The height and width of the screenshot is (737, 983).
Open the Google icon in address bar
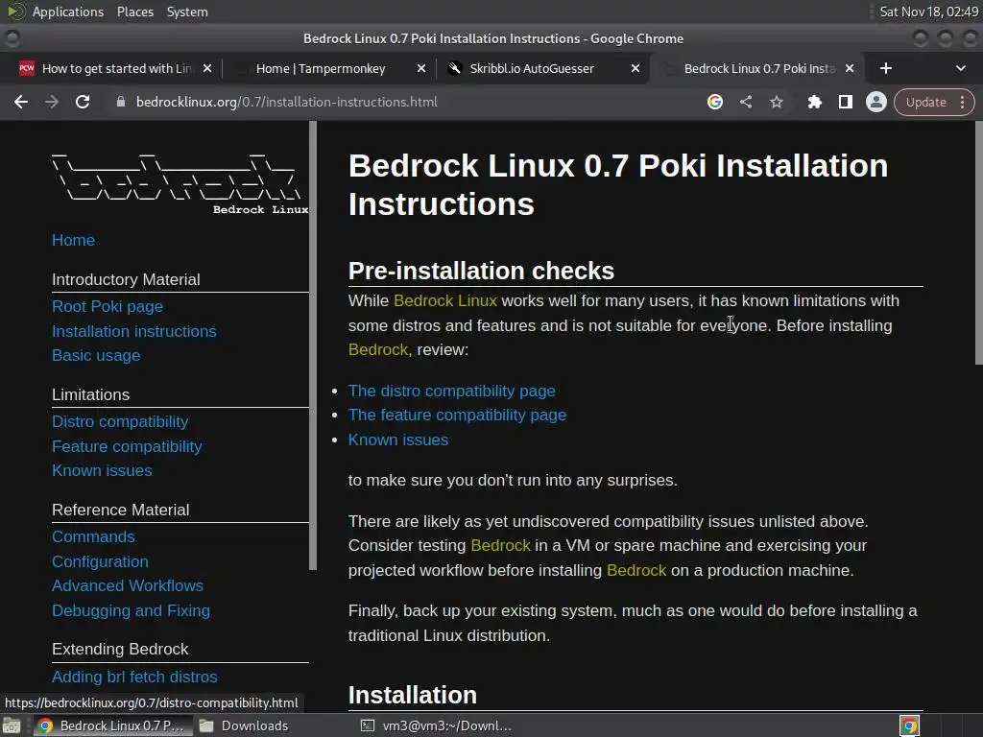715,102
